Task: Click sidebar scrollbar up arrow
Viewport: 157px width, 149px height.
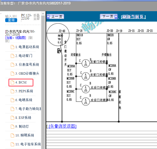Action: 43,14
